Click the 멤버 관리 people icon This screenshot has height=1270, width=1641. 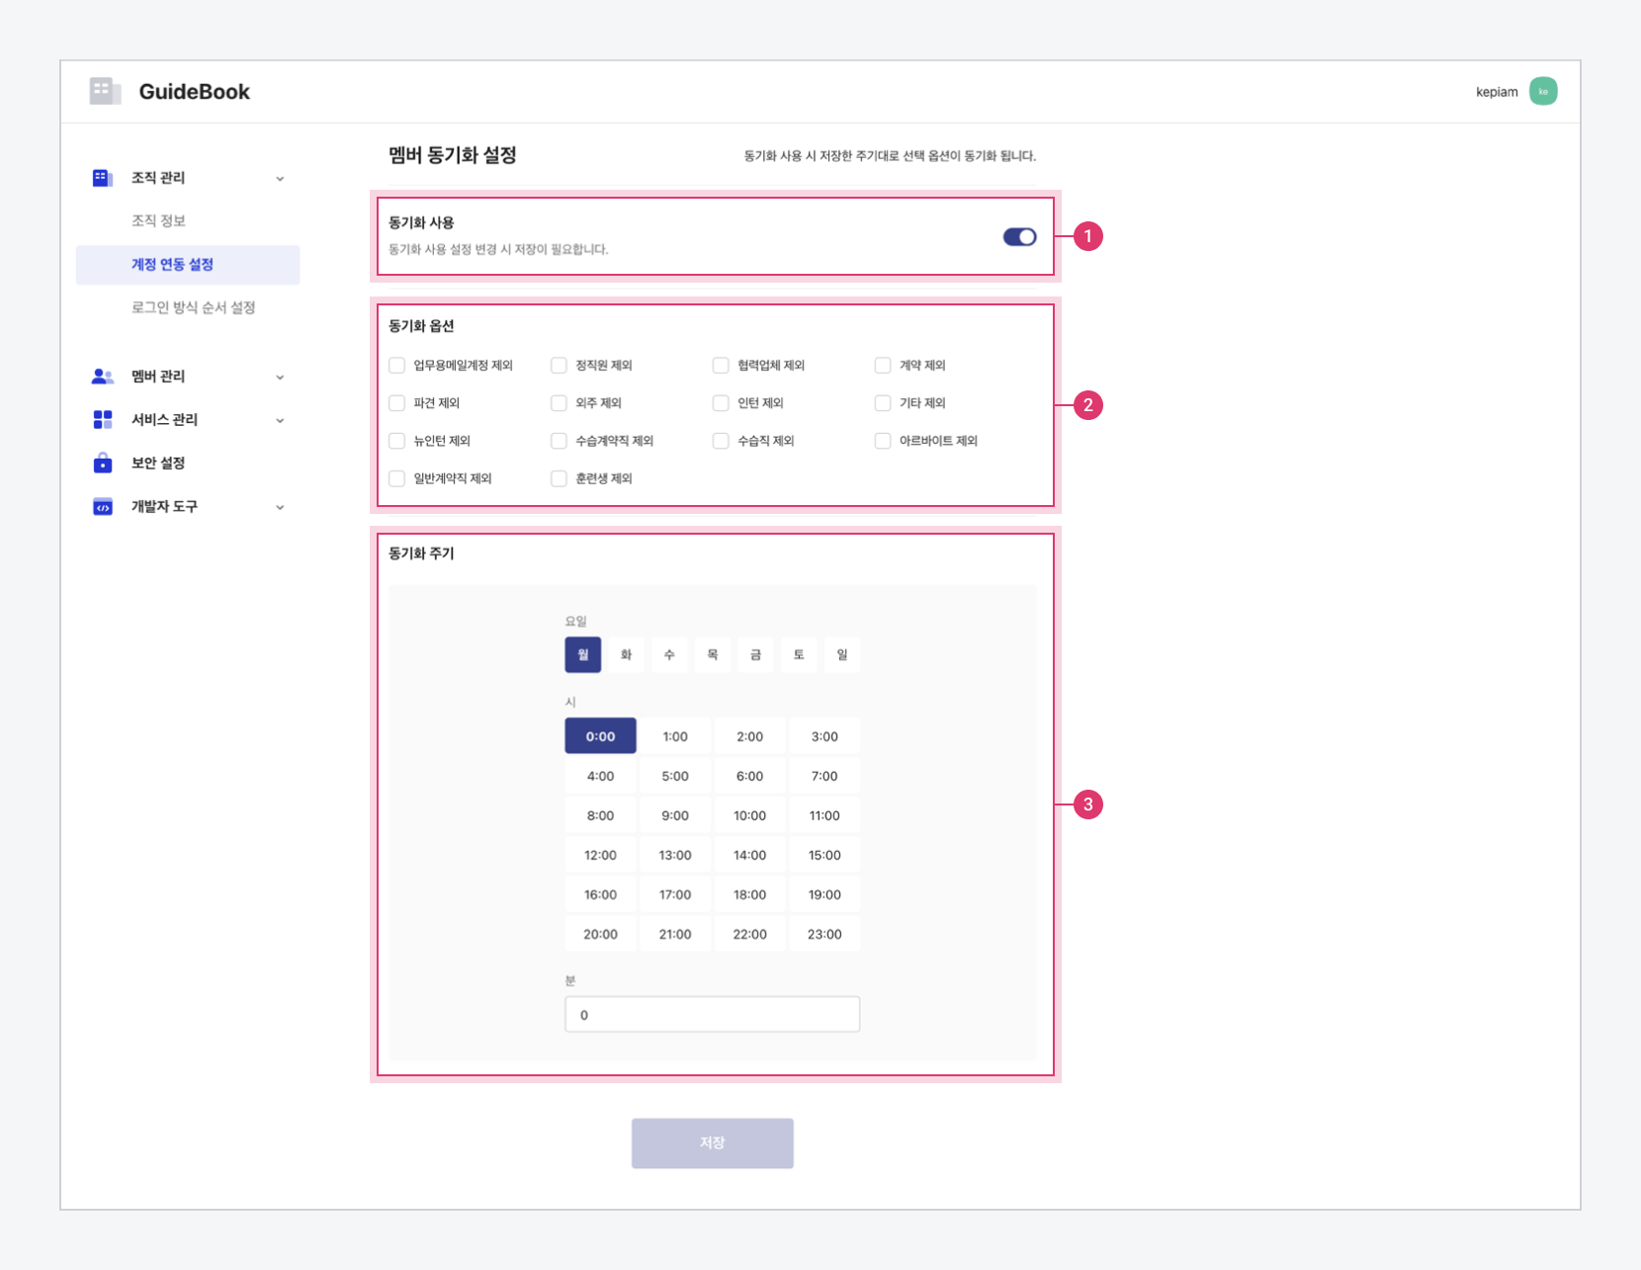tap(103, 377)
